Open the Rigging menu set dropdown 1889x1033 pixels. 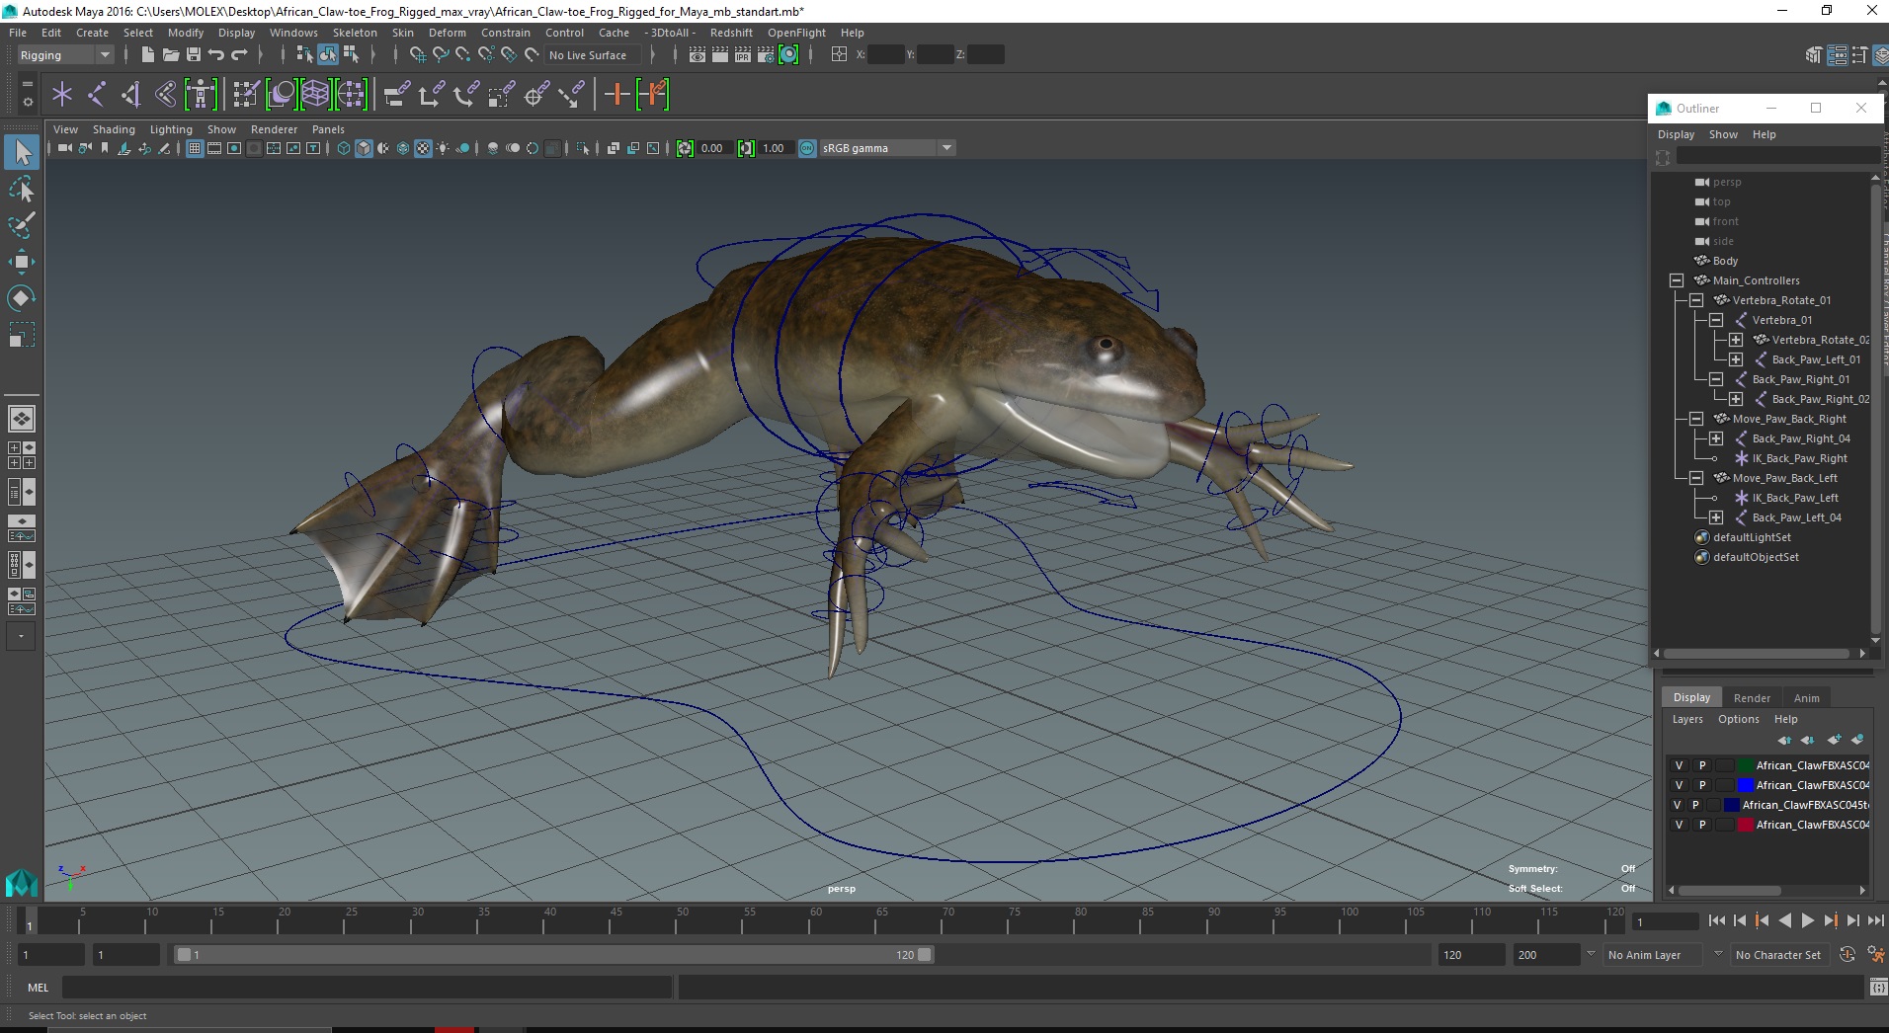(x=64, y=55)
